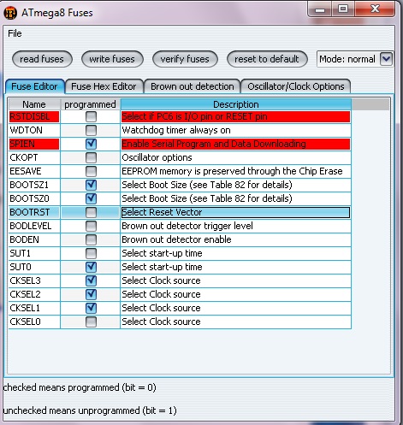
Task: Uncheck the CKSEL1 fuse checkbox
Action: (x=91, y=308)
